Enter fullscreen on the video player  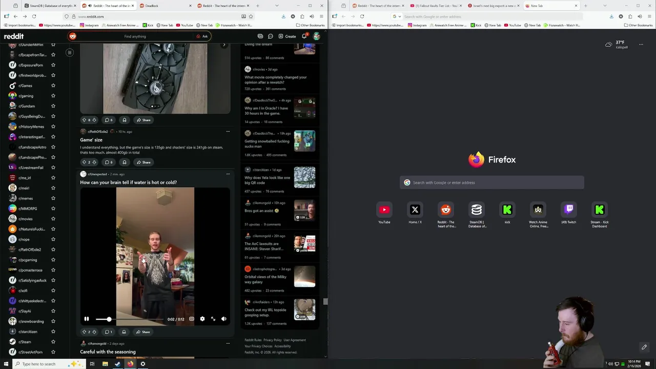(x=213, y=319)
